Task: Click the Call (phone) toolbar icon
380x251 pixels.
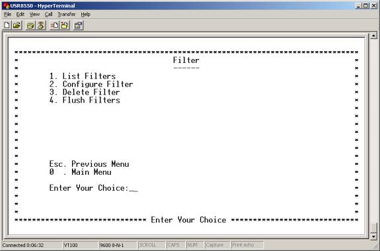Action: point(30,25)
